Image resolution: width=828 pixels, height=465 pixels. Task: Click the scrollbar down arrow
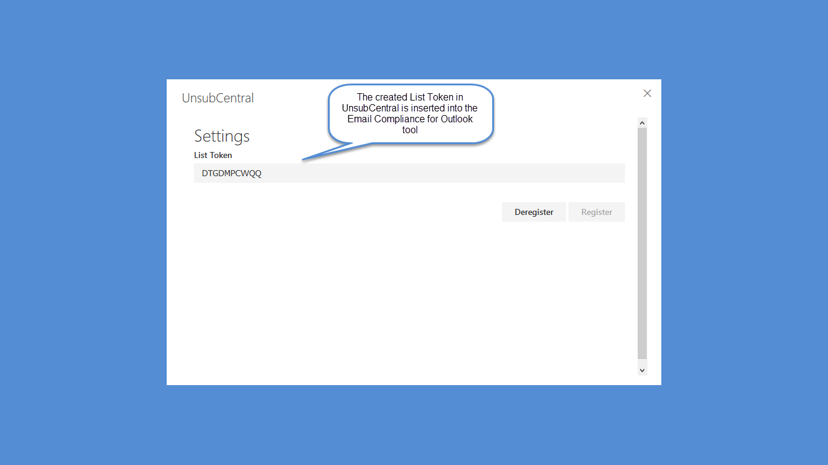tap(643, 370)
